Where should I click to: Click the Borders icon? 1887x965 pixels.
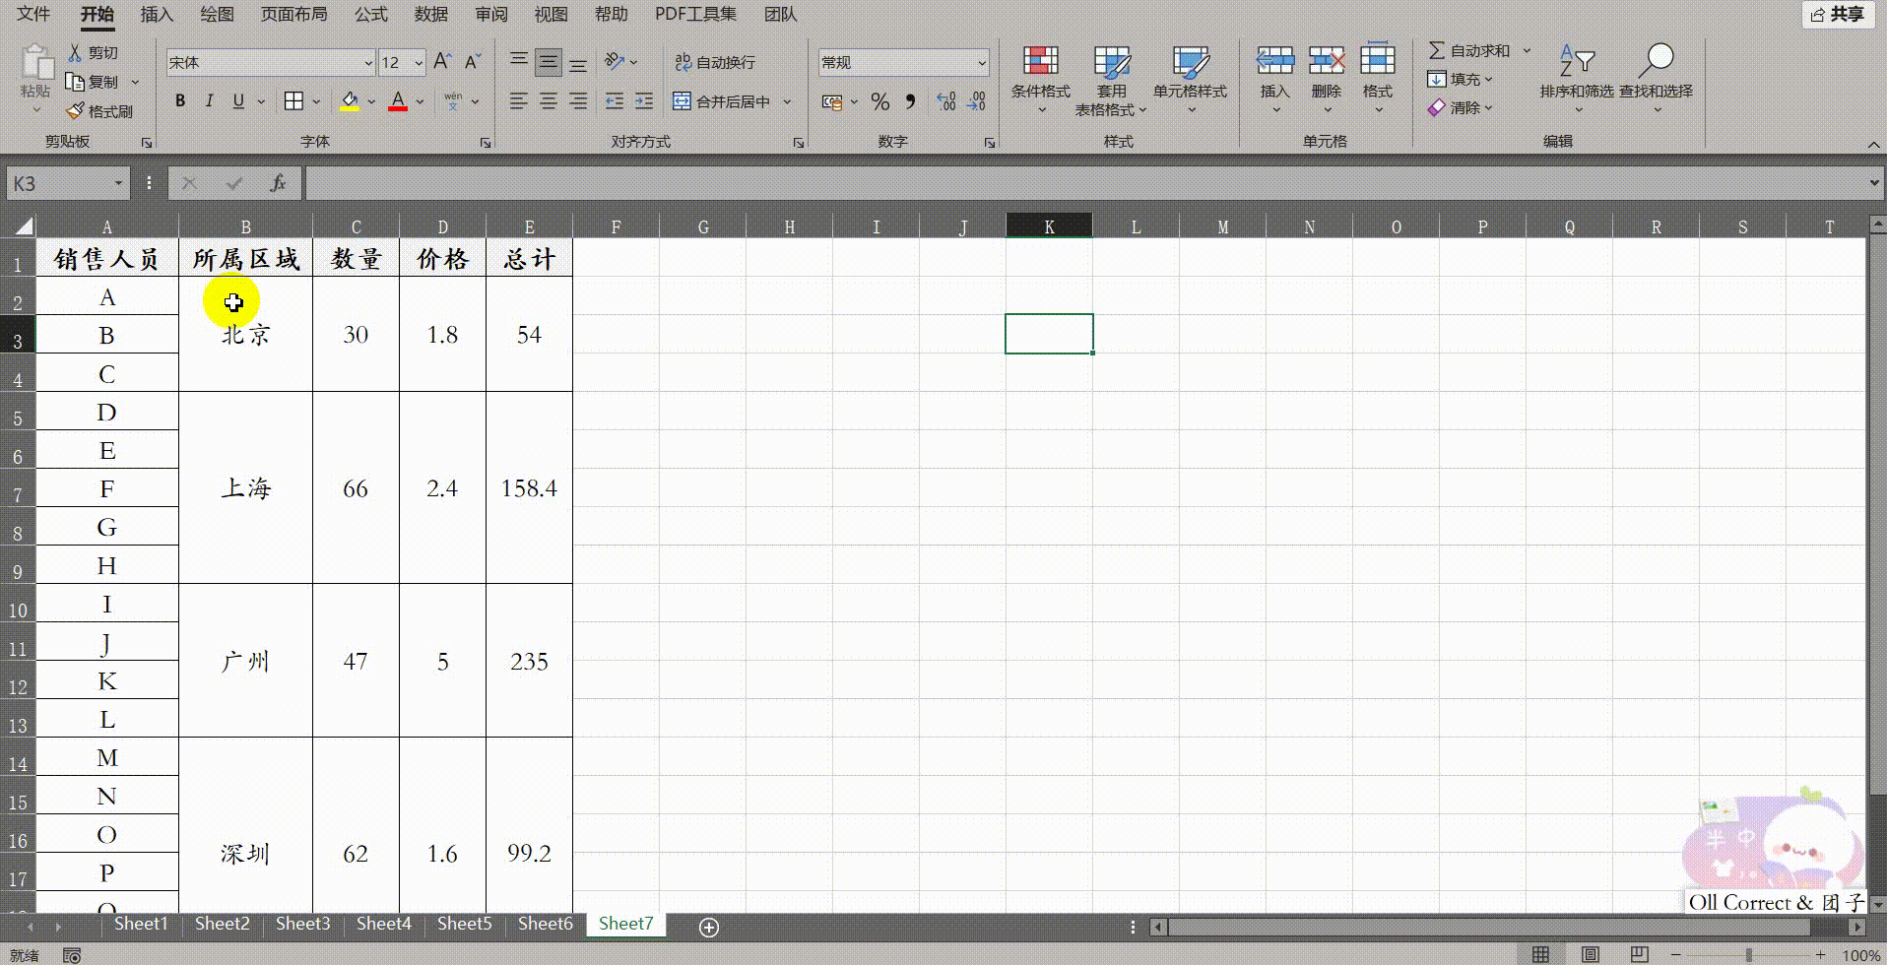[293, 100]
